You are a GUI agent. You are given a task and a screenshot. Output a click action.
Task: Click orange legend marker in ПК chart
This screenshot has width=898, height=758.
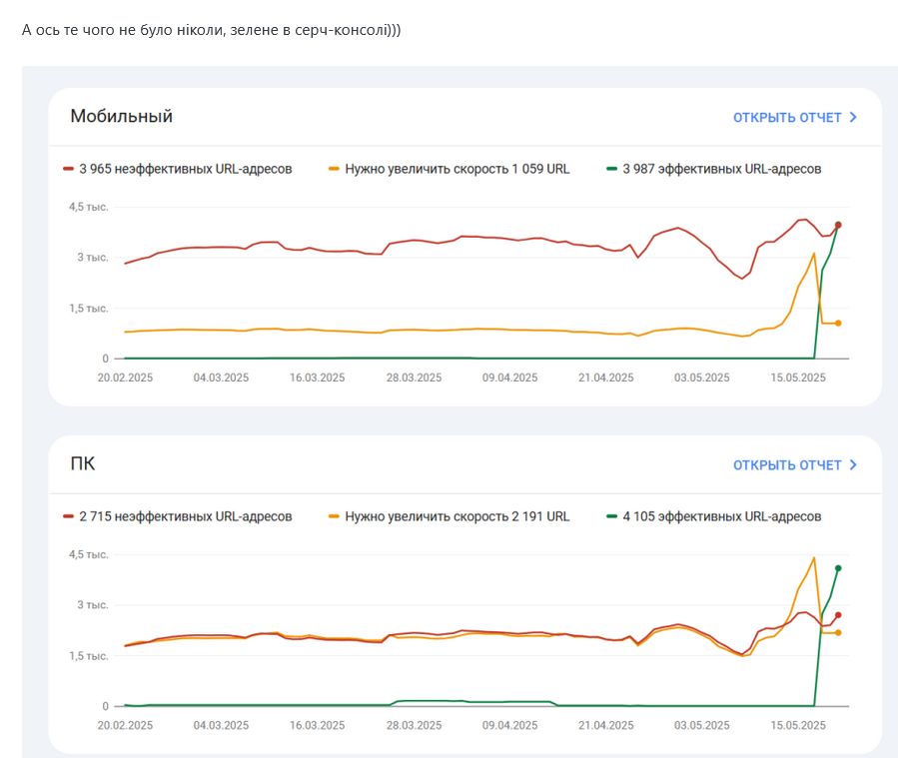[334, 517]
